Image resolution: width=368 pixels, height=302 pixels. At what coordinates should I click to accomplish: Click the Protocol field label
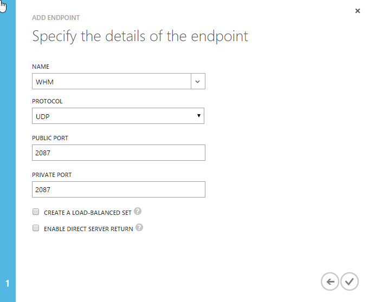(48, 101)
